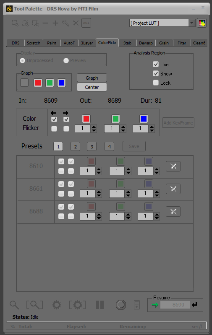Enable the Lock analysis region checkbox
The width and height of the screenshot is (212, 335).
155,83
